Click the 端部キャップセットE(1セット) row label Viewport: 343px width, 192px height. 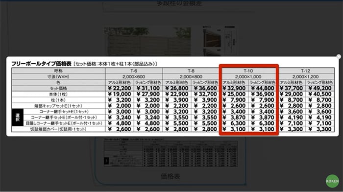click(58, 106)
